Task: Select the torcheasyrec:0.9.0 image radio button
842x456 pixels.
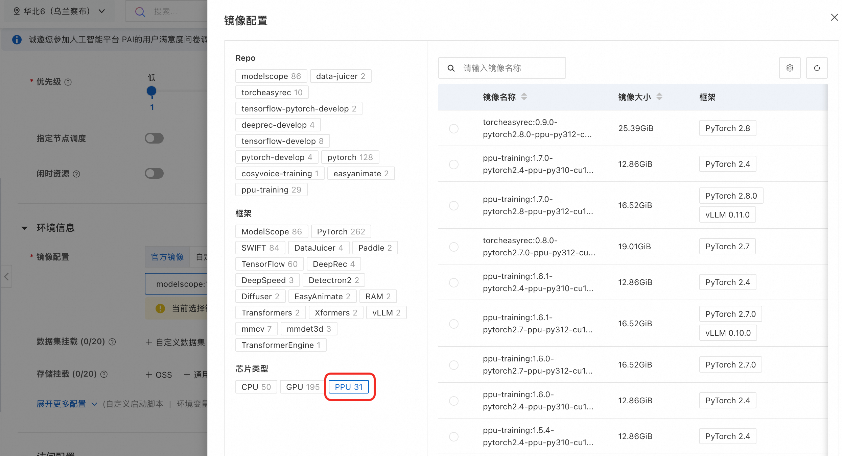Action: 453,128
